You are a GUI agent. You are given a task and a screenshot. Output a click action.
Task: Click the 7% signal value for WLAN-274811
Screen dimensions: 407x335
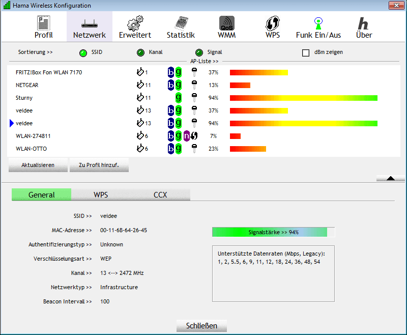(x=213, y=136)
